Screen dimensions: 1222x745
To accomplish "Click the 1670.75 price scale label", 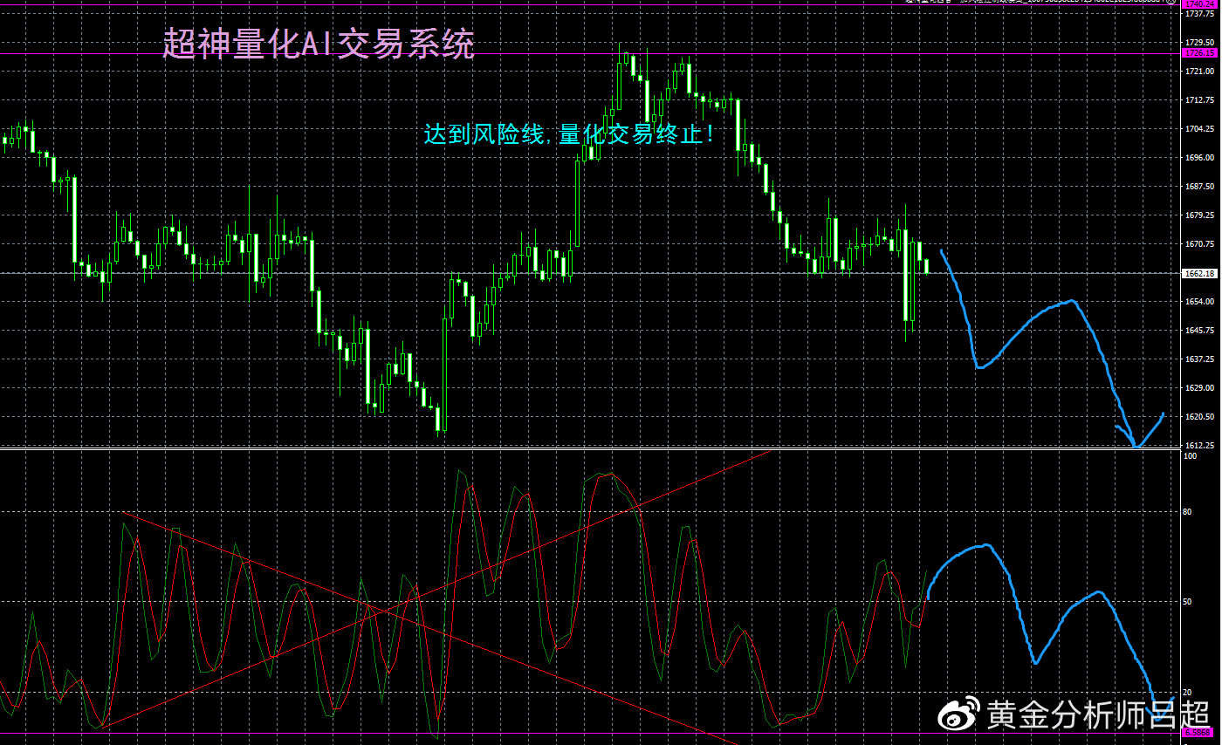I will (1198, 244).
